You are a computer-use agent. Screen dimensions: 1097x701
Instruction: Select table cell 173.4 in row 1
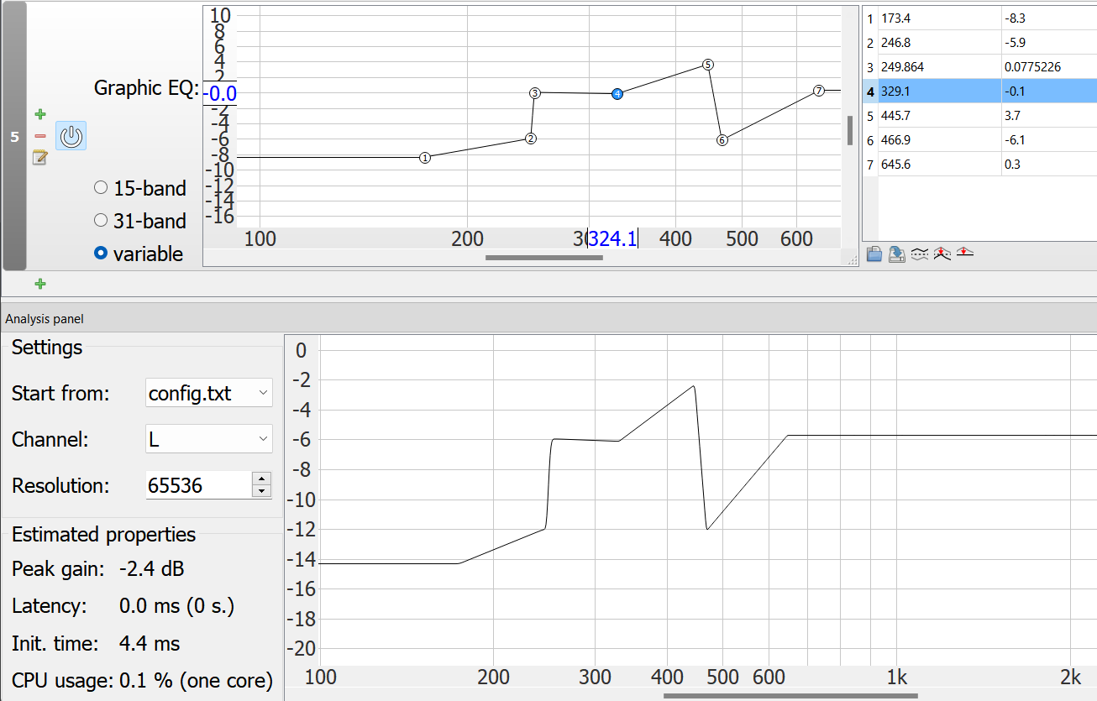[939, 18]
